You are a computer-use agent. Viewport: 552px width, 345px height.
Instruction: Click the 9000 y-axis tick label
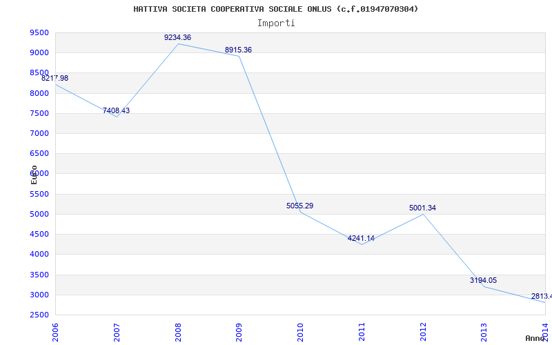[x=39, y=53]
